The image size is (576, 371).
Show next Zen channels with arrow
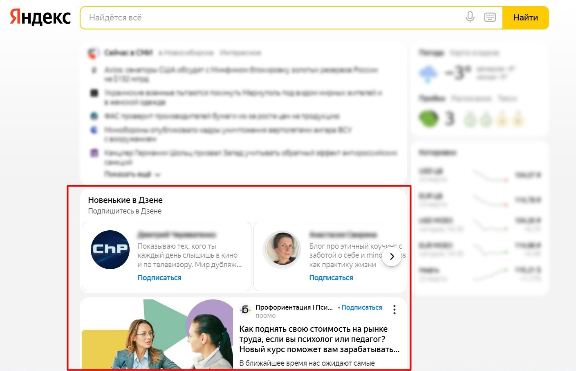(392, 256)
